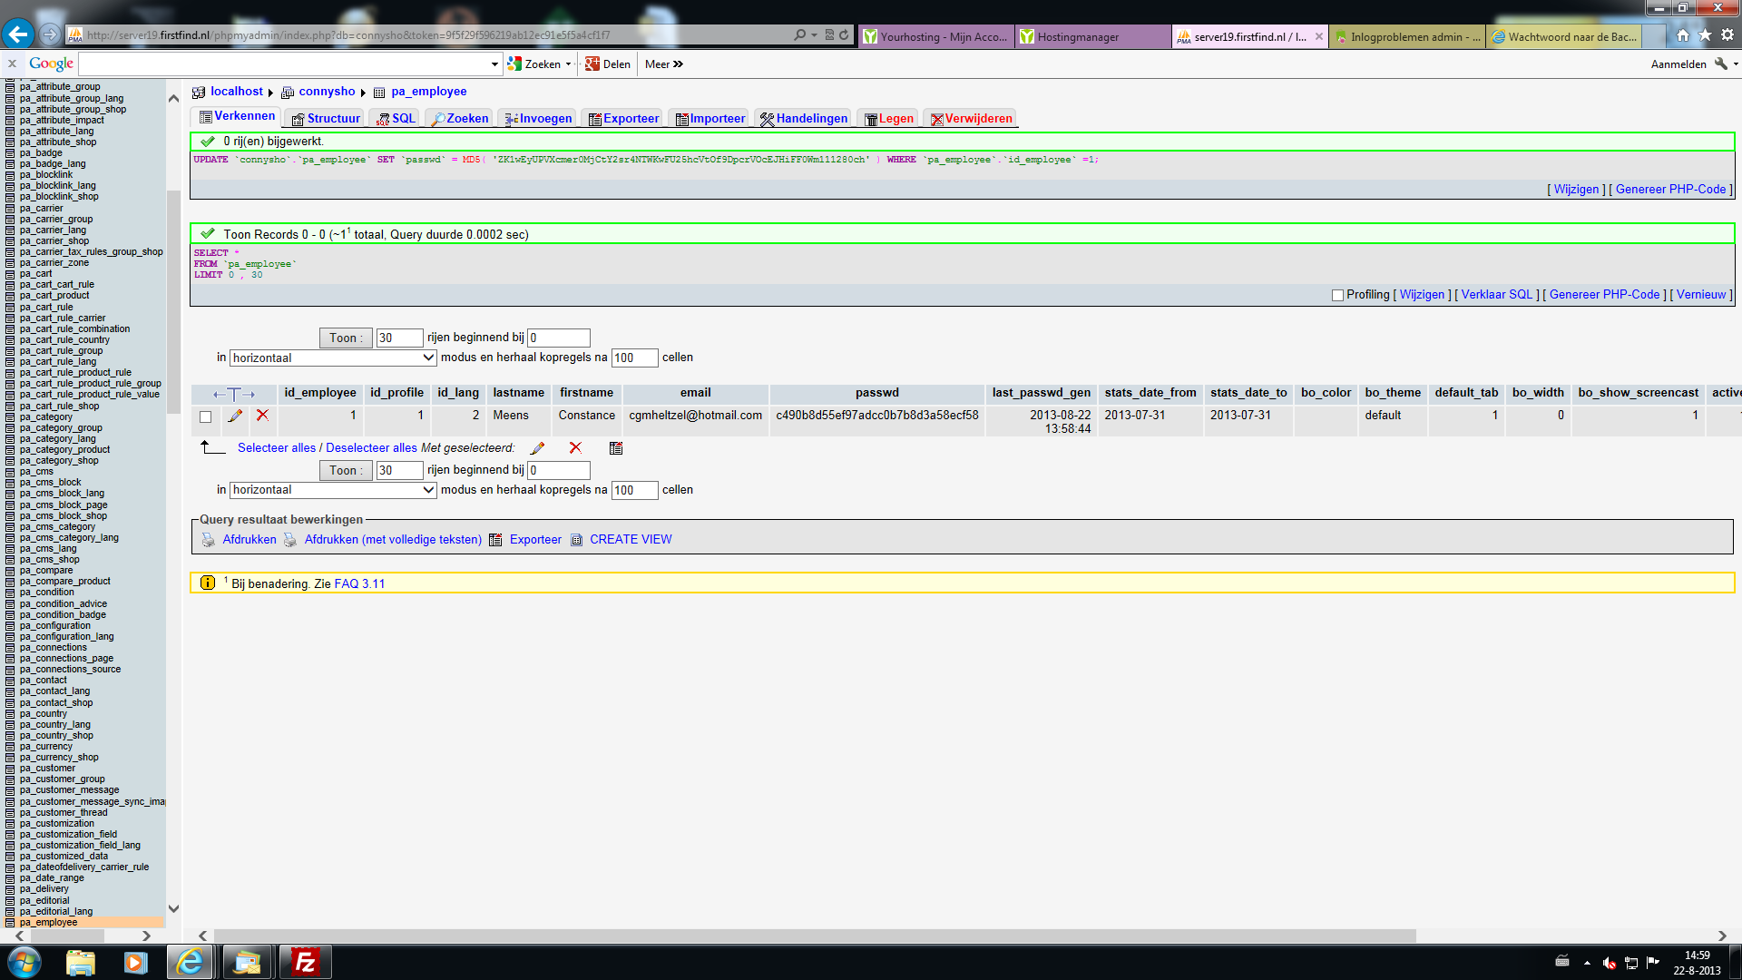The width and height of the screenshot is (1742, 980).
Task: Click the horizontal scrollbar at bottom of results
Action: click(x=817, y=936)
